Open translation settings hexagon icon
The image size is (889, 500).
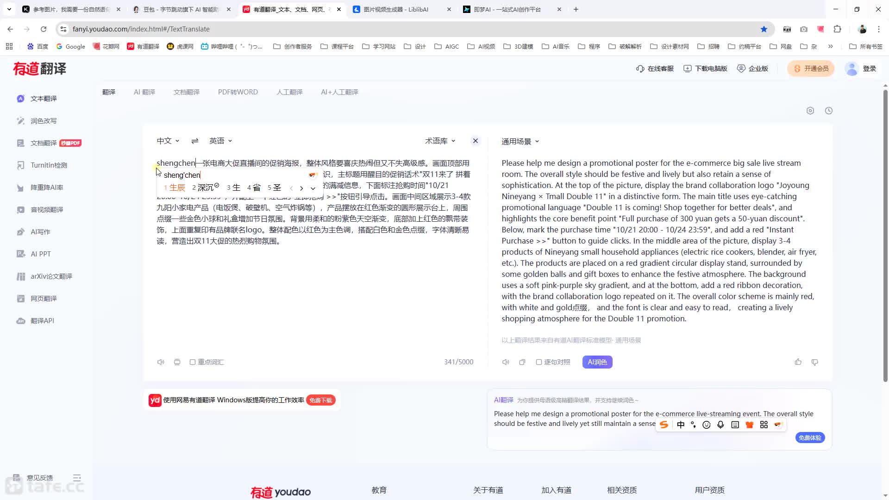pos(810,111)
